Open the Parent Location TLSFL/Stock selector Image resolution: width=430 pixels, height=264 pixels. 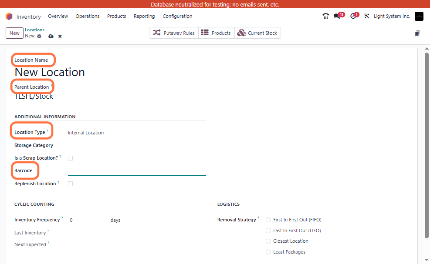pyautogui.click(x=34, y=97)
